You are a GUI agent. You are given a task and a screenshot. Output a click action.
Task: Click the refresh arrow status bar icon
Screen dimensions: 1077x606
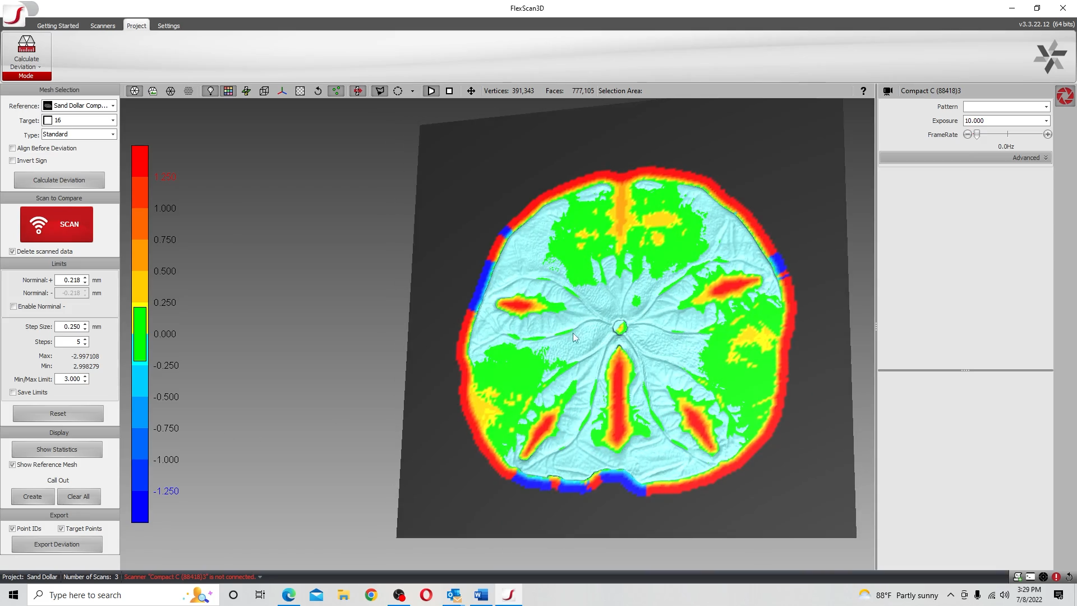click(1069, 577)
